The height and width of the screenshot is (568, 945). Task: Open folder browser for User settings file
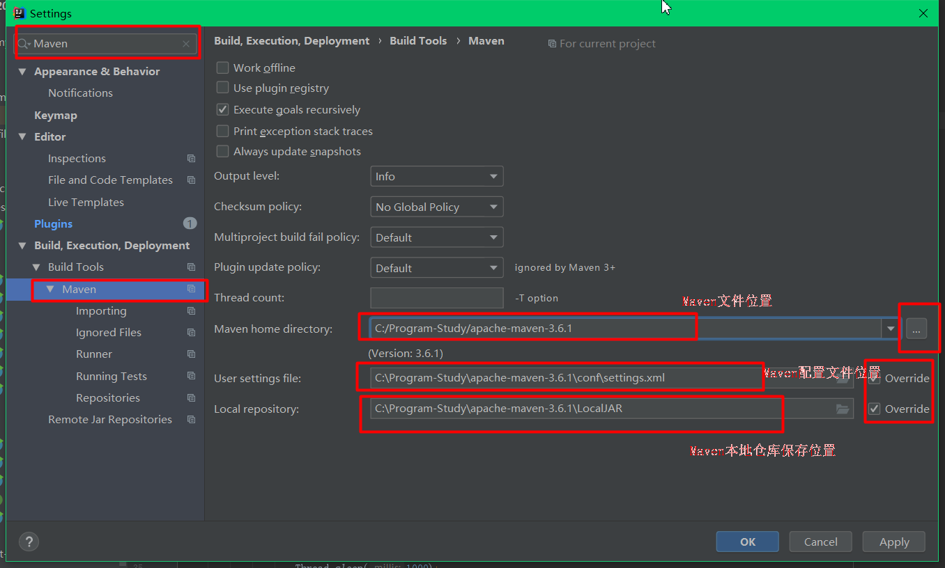tap(843, 377)
